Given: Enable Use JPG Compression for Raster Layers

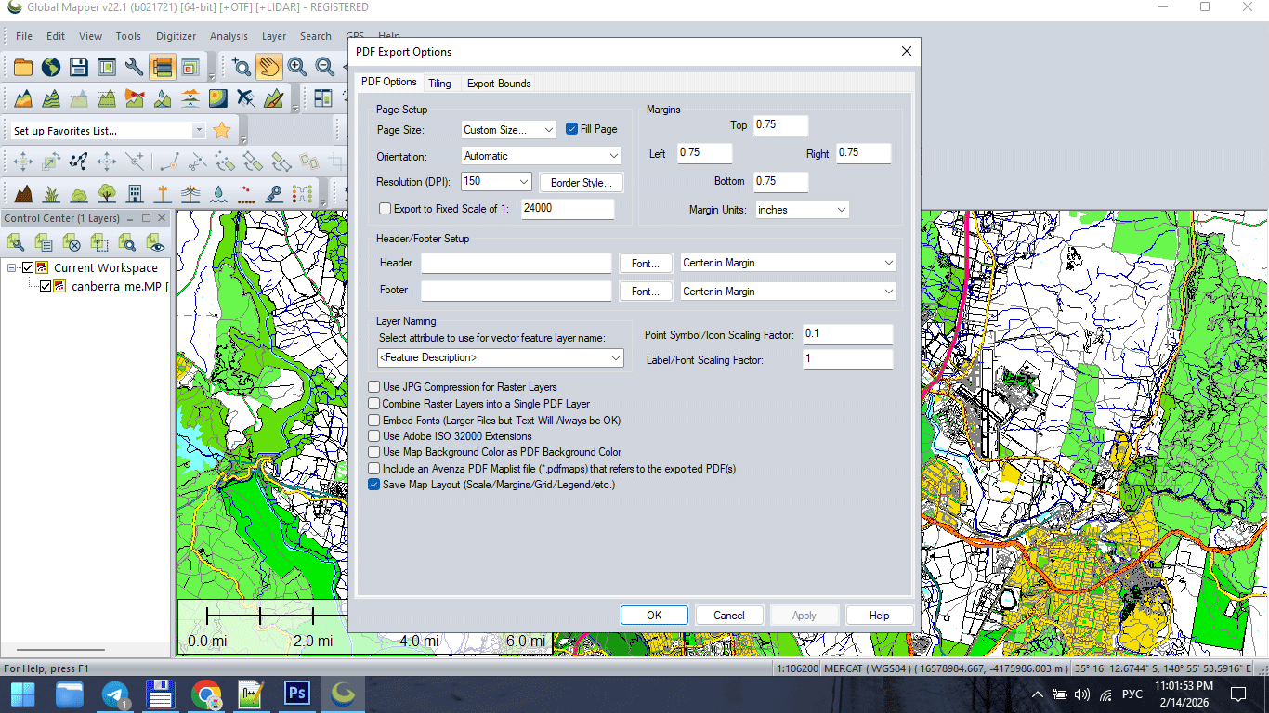Looking at the screenshot, I should pyautogui.click(x=373, y=387).
